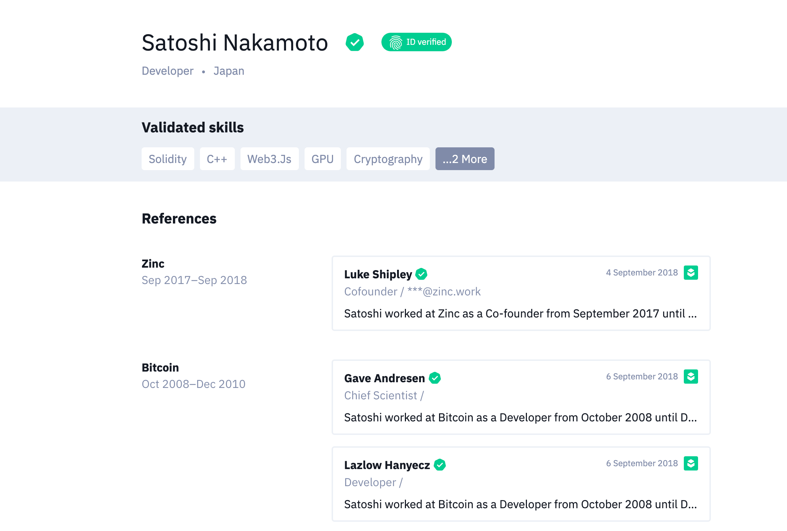Click the verified badge next to Lazlow Hanyecz
This screenshot has height=531, width=787.
click(440, 465)
